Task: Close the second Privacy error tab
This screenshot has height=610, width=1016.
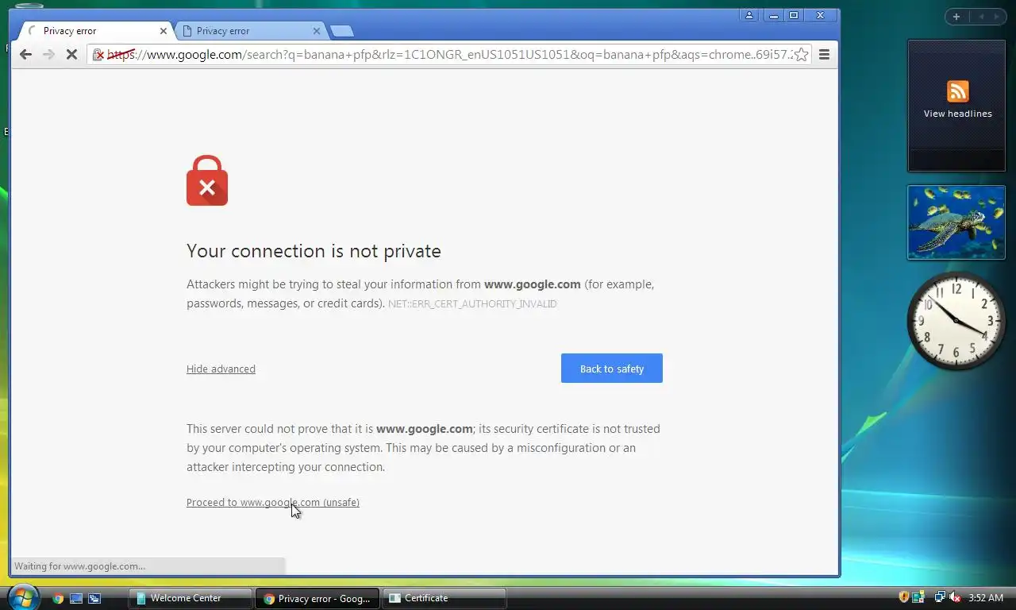Action: point(317,31)
